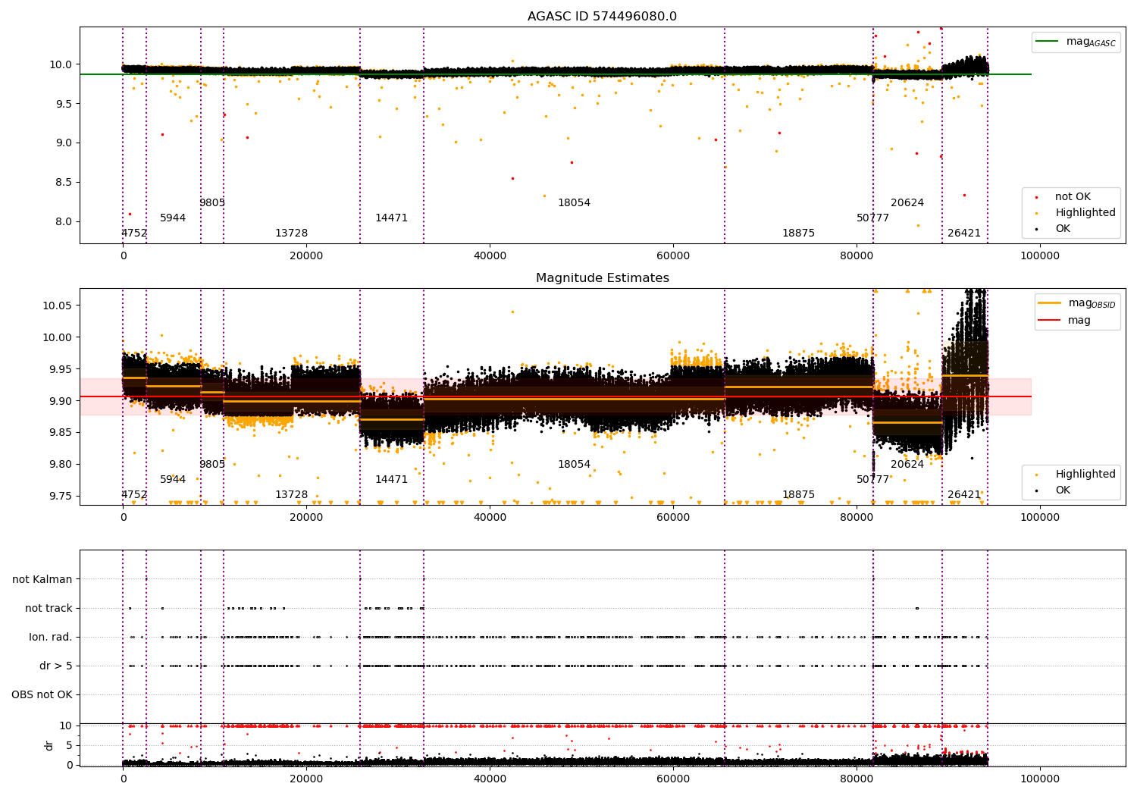
Task: Select black "OK" entry in top plot legend
Action: [1054, 229]
